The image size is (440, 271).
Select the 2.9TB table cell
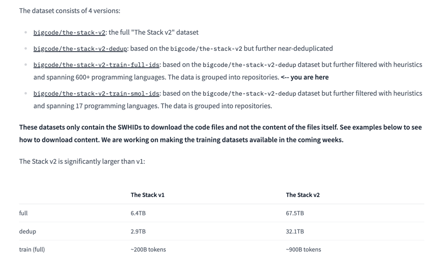click(x=138, y=232)
